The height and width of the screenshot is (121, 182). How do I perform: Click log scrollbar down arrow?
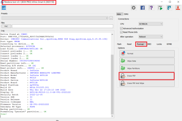pyautogui.click(x=112, y=116)
